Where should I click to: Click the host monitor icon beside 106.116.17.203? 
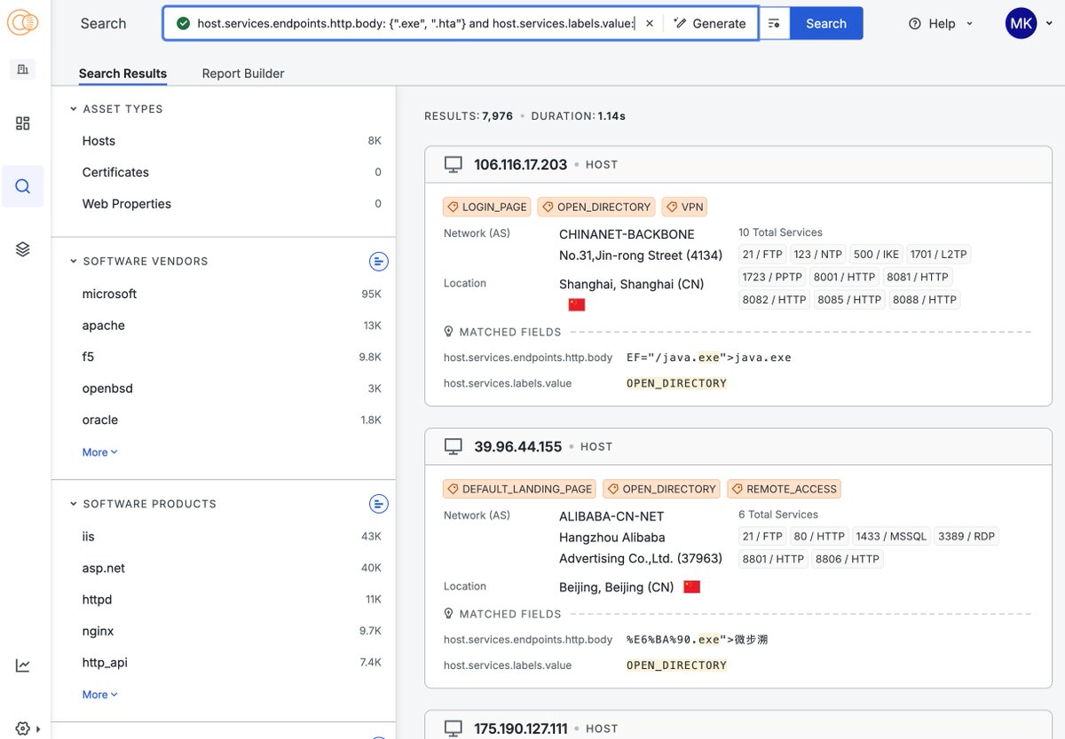coord(453,163)
